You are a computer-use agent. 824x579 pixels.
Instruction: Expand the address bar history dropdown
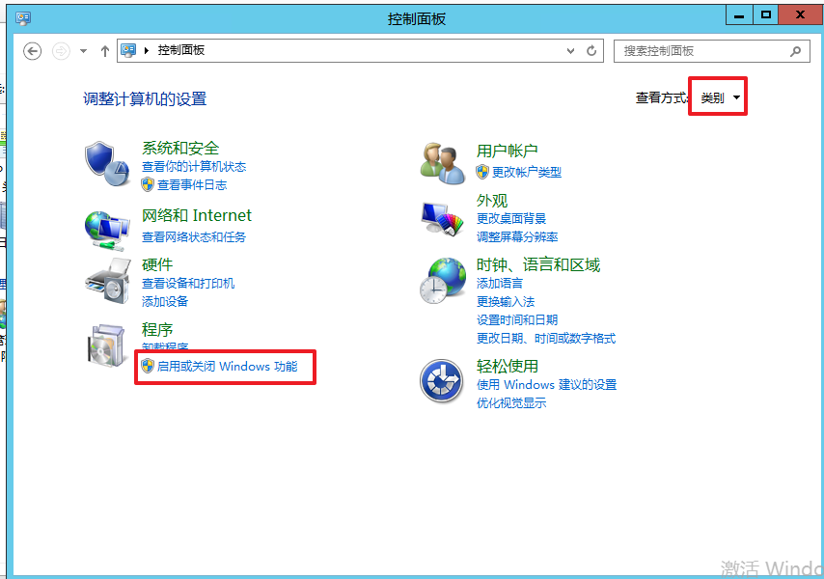(x=570, y=51)
